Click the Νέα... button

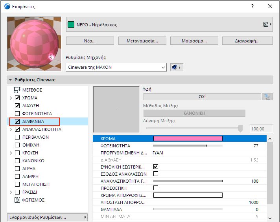90,41
